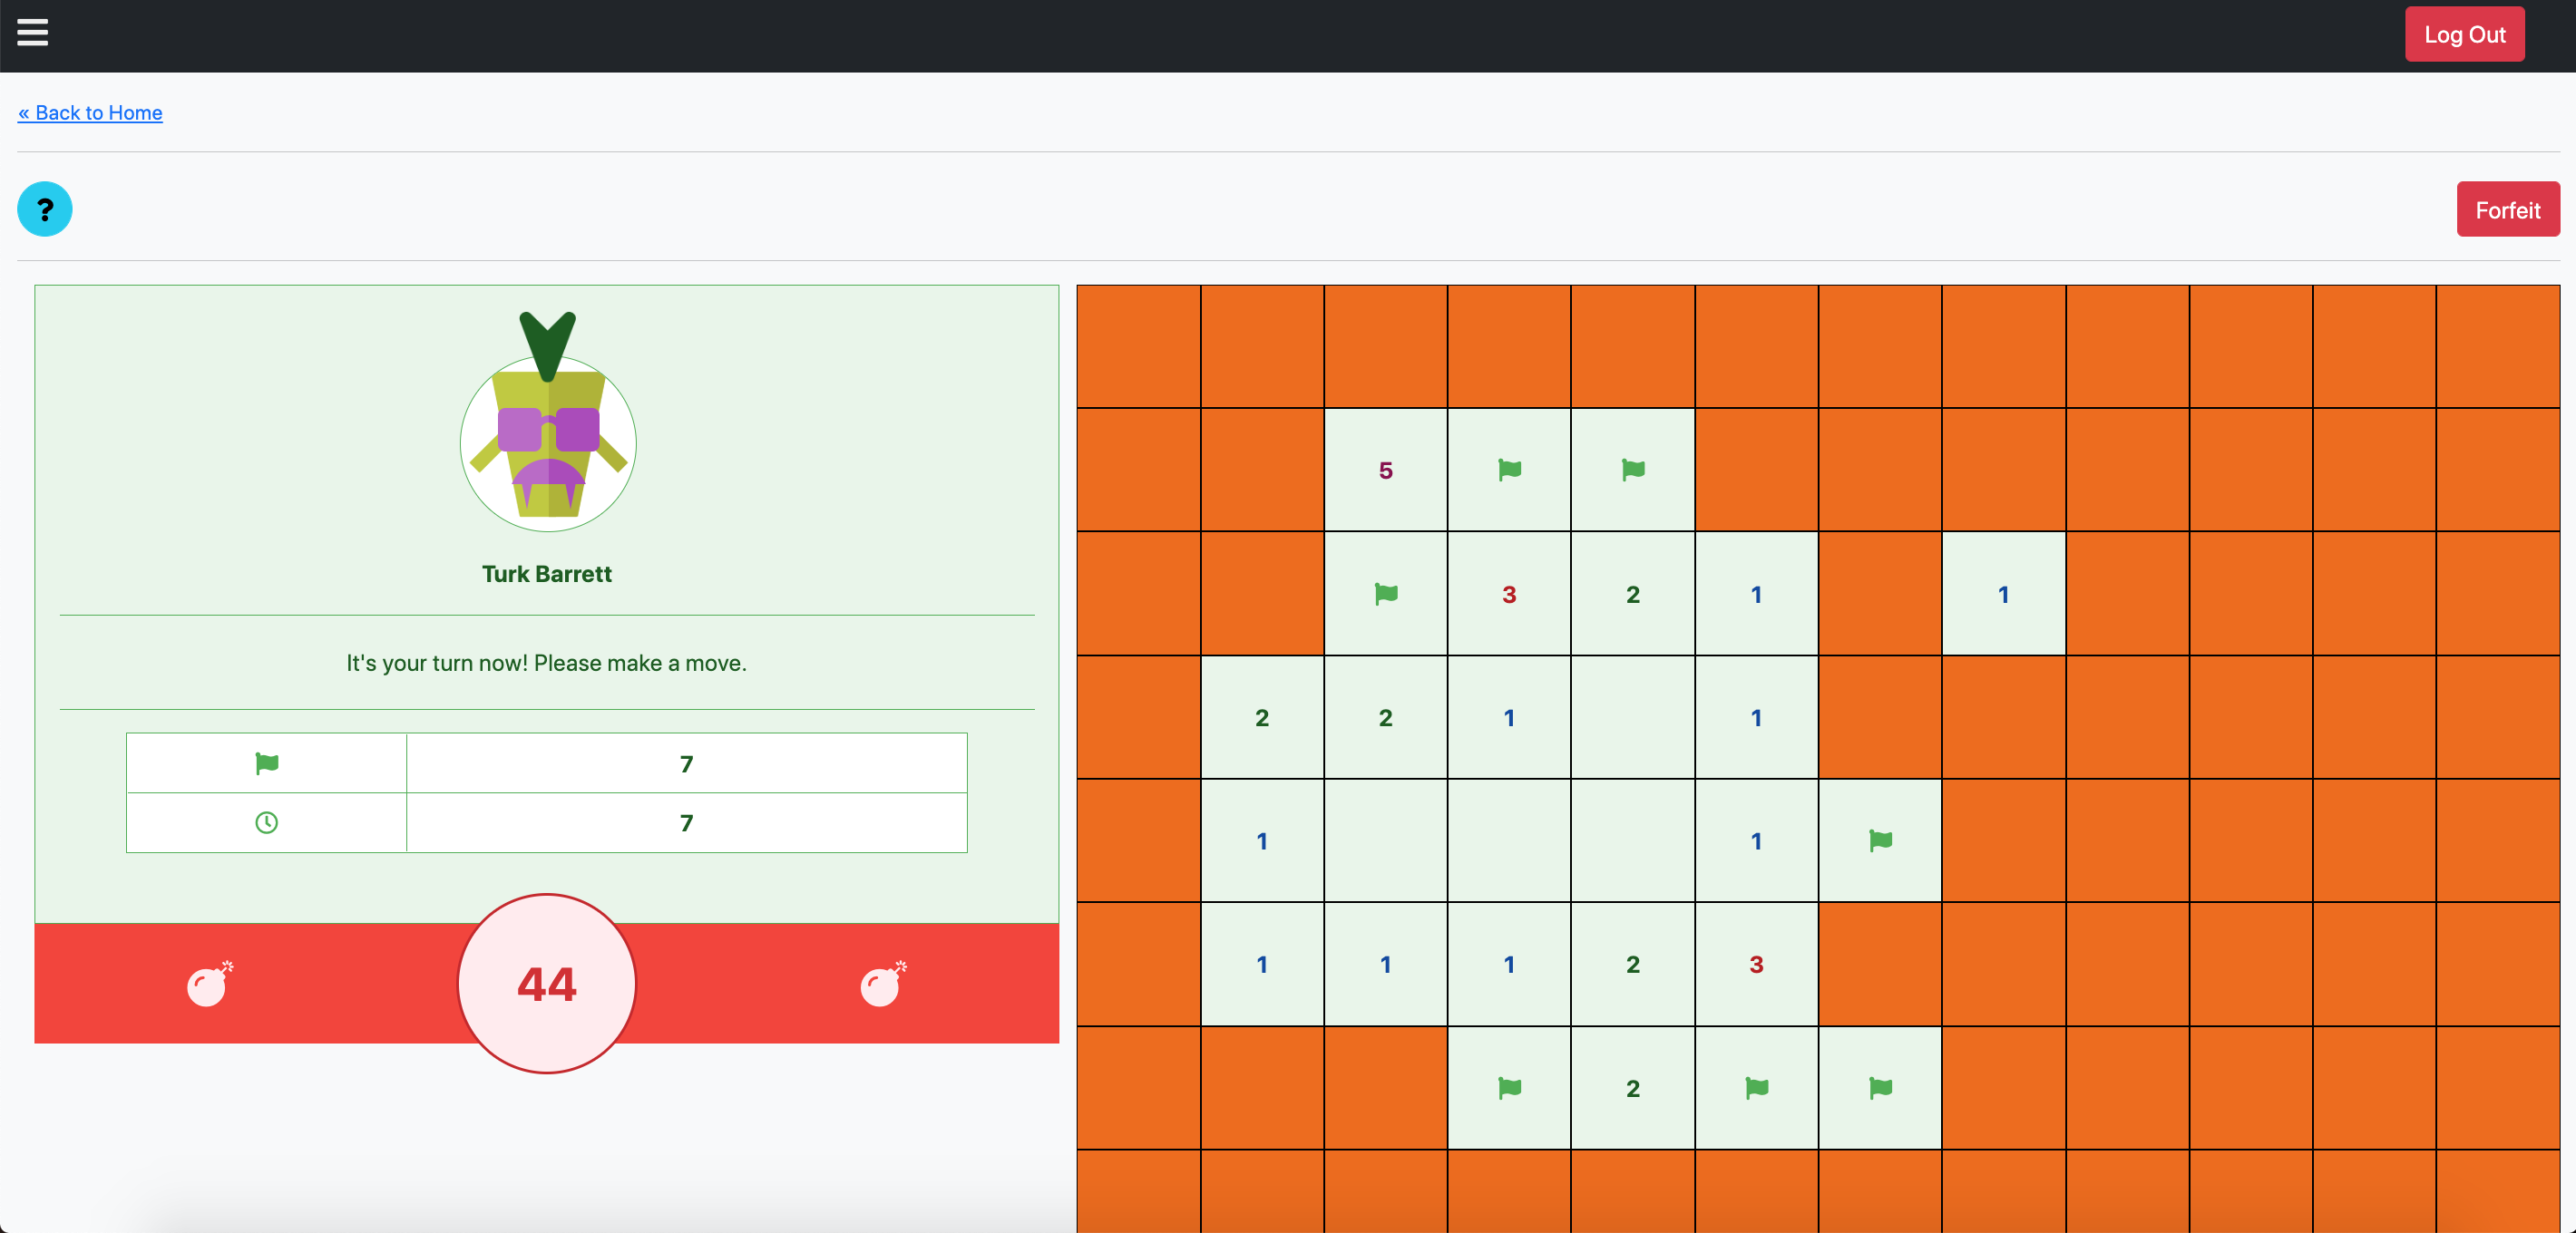The width and height of the screenshot is (2576, 1233).
Task: Click the left bomb icon
Action: [x=209, y=985]
